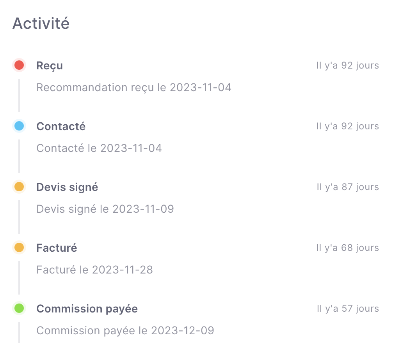Click the red Reçu status dot
402x353 pixels.
point(19,65)
